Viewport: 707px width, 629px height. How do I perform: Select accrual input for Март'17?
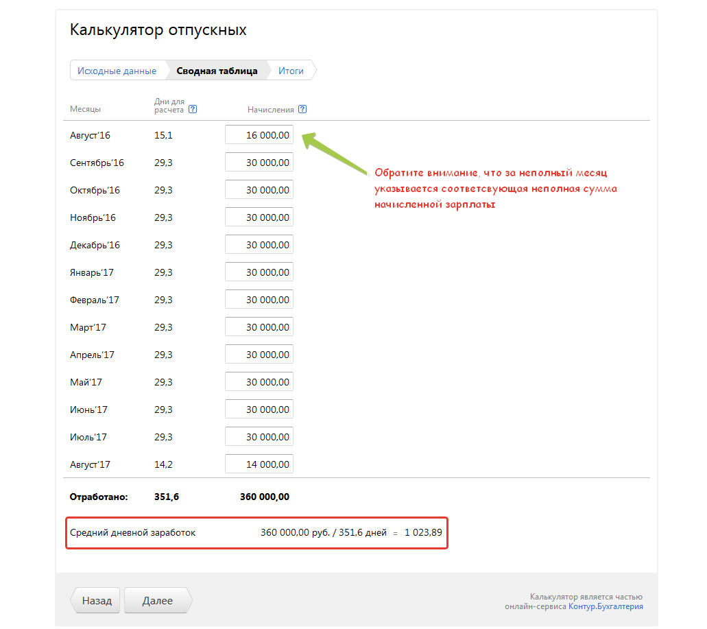[x=259, y=327]
